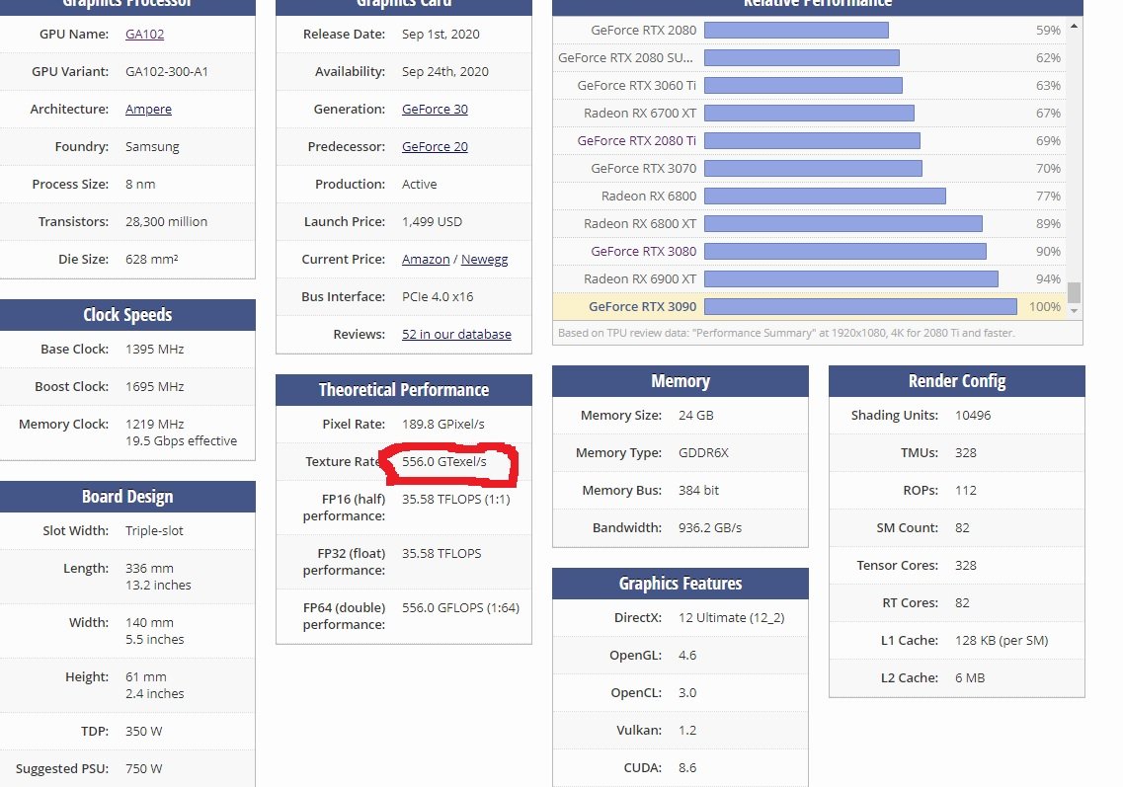Click the 936.2 GB/s bandwidth value
The width and height of the screenshot is (1123, 787).
(x=710, y=527)
